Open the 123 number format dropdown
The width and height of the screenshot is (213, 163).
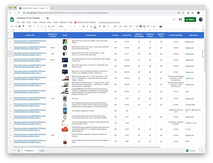[x=53, y=26]
